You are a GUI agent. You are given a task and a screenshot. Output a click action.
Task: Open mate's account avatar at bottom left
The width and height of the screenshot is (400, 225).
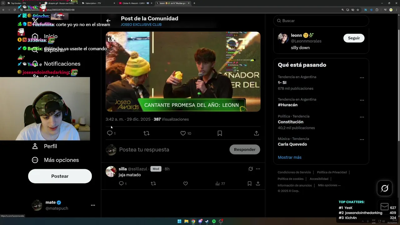pyautogui.click(x=37, y=205)
